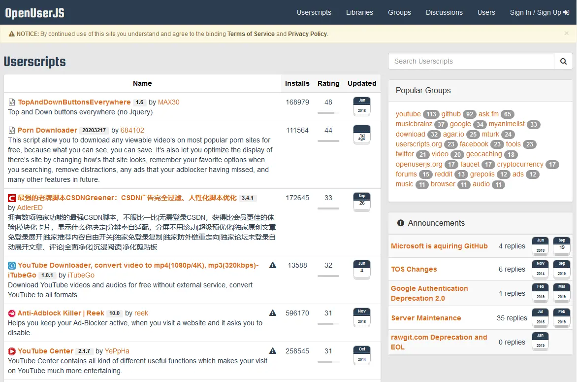Click Jan 2019 calendar on rawgit announcement
This screenshot has width=577, height=382.
point(540,341)
